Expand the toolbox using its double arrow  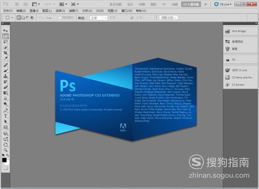pyautogui.click(x=3, y=23)
